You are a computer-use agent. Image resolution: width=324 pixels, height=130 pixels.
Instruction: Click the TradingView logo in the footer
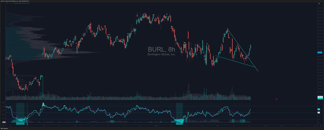click(x=5, y=129)
